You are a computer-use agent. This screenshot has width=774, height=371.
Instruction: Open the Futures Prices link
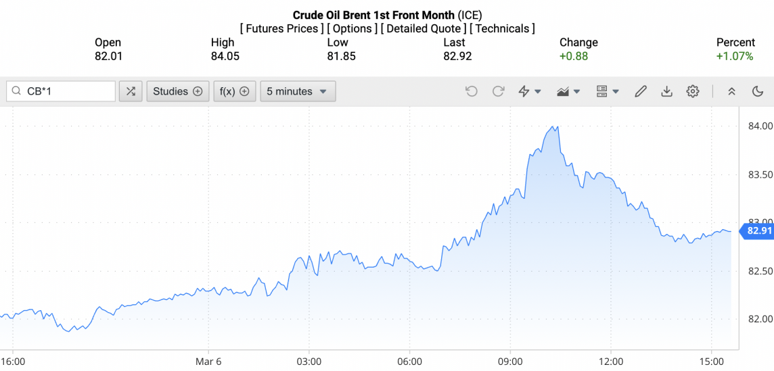pos(281,28)
